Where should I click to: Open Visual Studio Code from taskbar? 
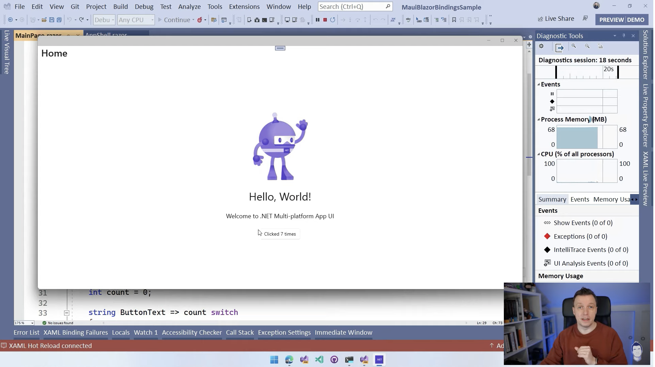319,360
